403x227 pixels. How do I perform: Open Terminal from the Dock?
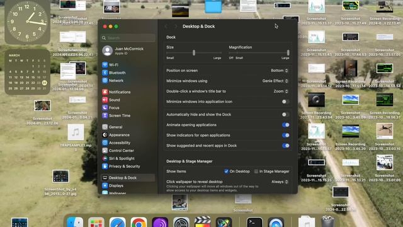pyautogui.click(x=254, y=223)
